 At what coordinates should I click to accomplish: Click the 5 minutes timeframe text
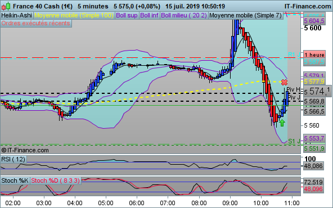pyautogui.click(x=93, y=6)
